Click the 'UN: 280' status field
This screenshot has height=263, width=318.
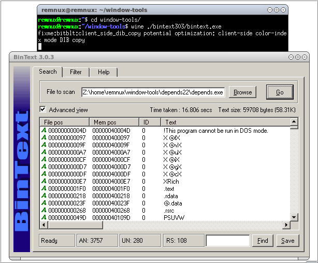140,241
